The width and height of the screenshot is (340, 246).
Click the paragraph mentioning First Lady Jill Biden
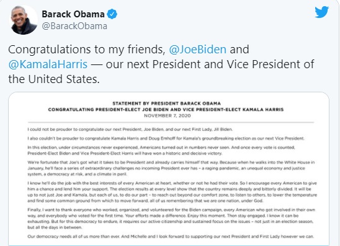(x=130, y=130)
